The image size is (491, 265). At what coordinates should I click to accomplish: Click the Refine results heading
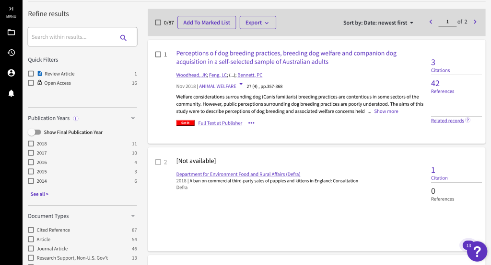click(x=48, y=14)
